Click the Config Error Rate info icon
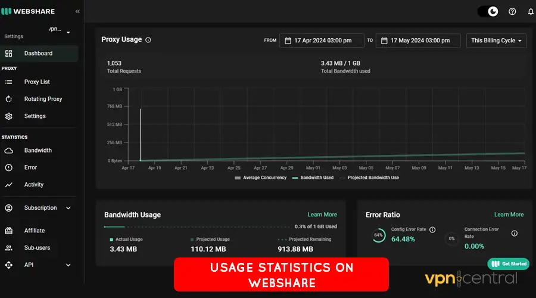 pyautogui.click(x=432, y=229)
